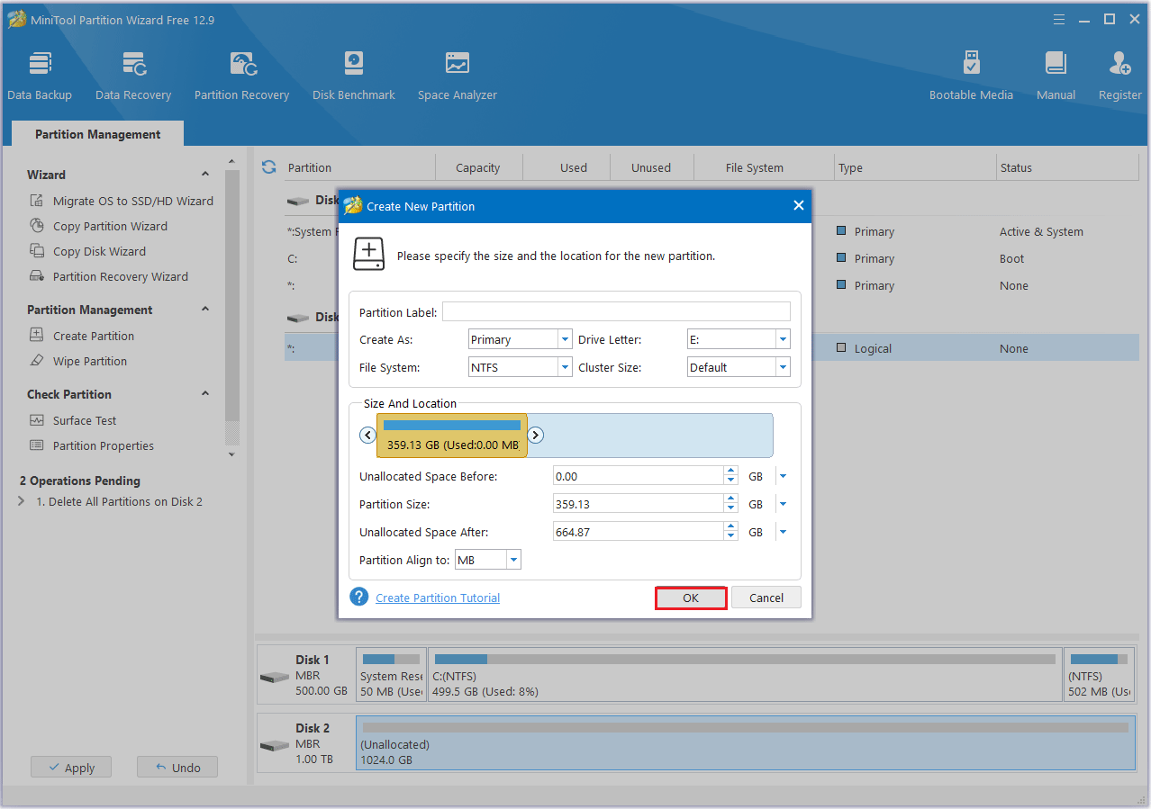The image size is (1151, 809).
Task: Close the Create New Partition dialog
Action: point(798,206)
